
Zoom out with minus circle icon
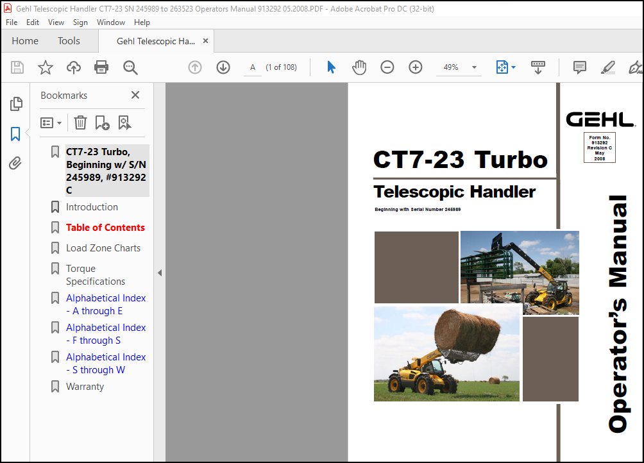coord(387,67)
